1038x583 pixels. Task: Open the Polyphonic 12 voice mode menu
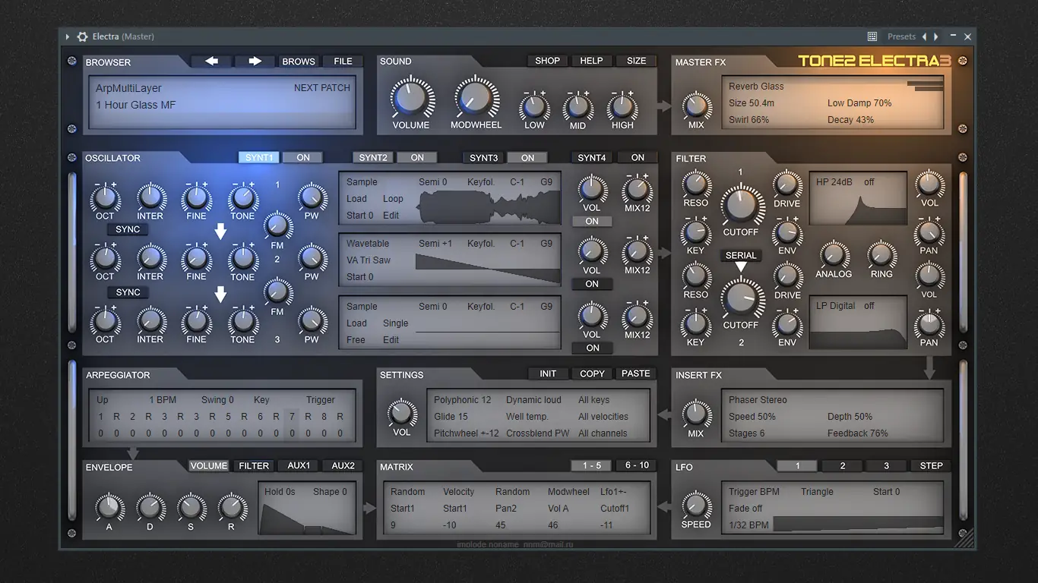(463, 400)
